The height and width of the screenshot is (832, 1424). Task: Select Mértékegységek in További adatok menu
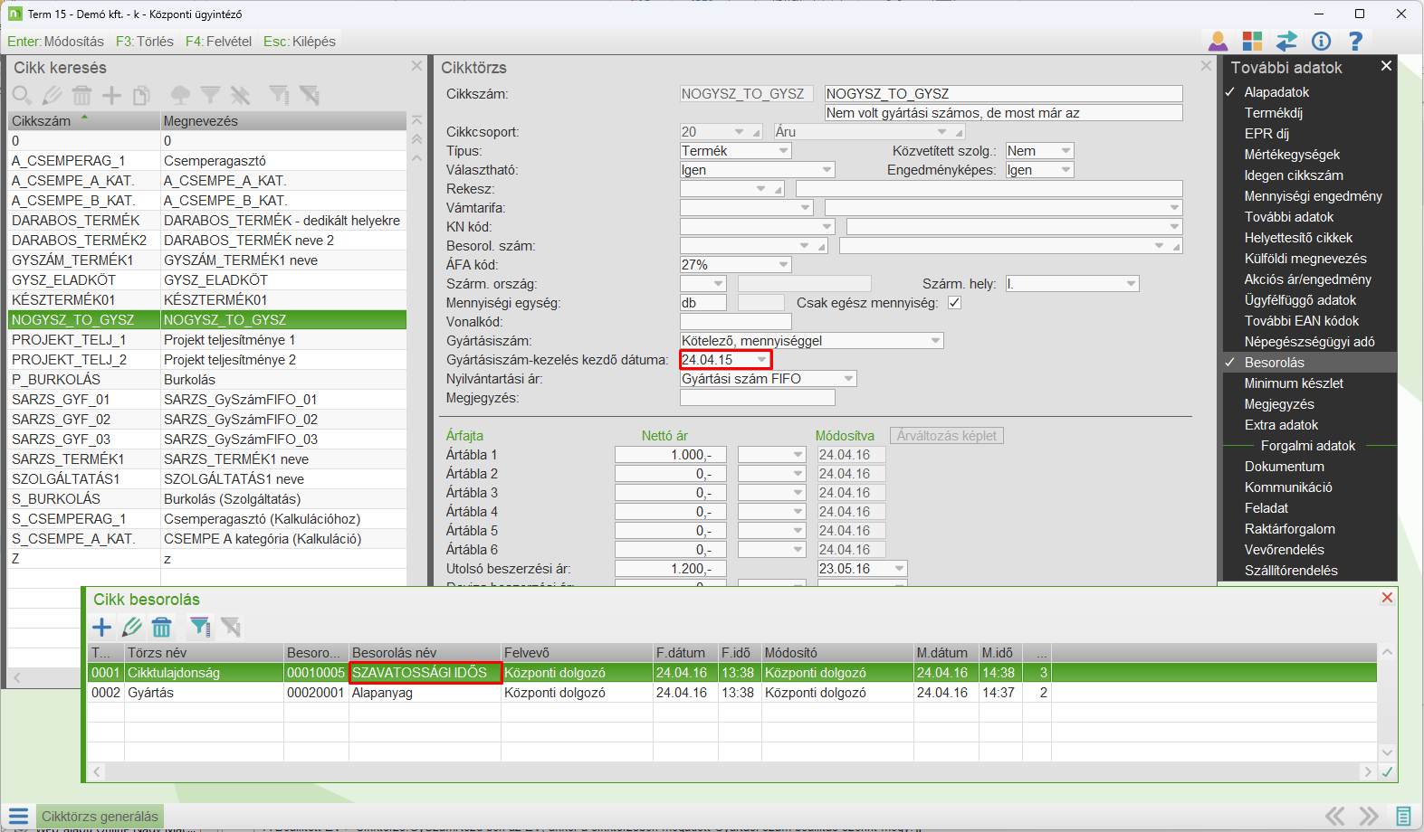point(1292,155)
